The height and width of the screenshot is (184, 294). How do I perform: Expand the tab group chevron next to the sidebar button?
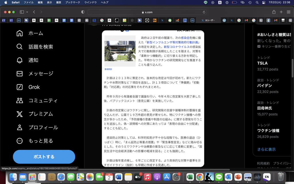[x=27, y=12]
